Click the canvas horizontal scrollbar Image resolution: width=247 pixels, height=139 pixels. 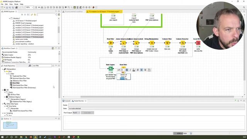click(157, 97)
